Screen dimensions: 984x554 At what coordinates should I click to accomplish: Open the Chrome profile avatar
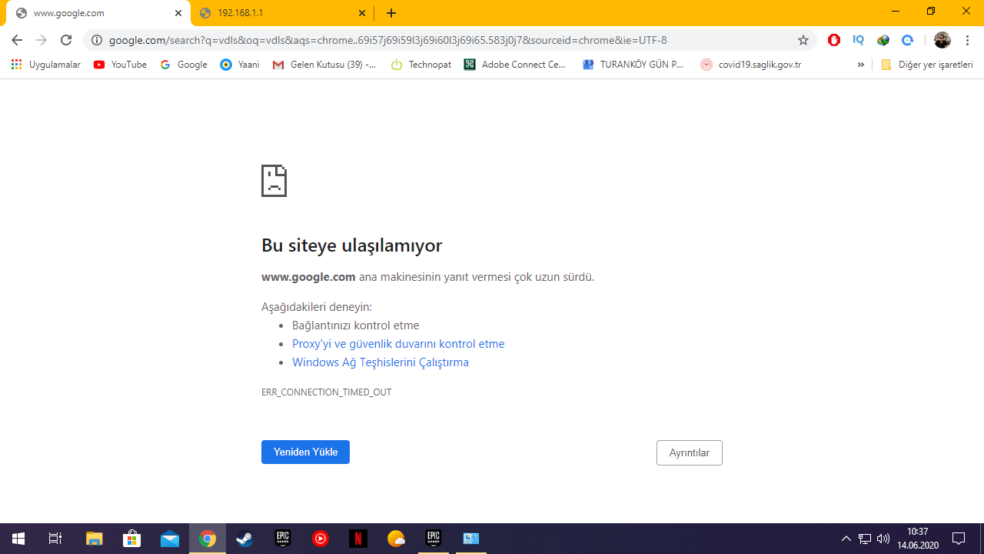(942, 40)
